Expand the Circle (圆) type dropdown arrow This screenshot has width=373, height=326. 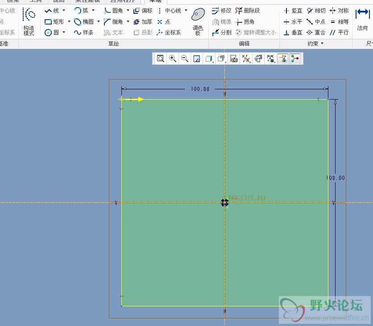pos(64,32)
